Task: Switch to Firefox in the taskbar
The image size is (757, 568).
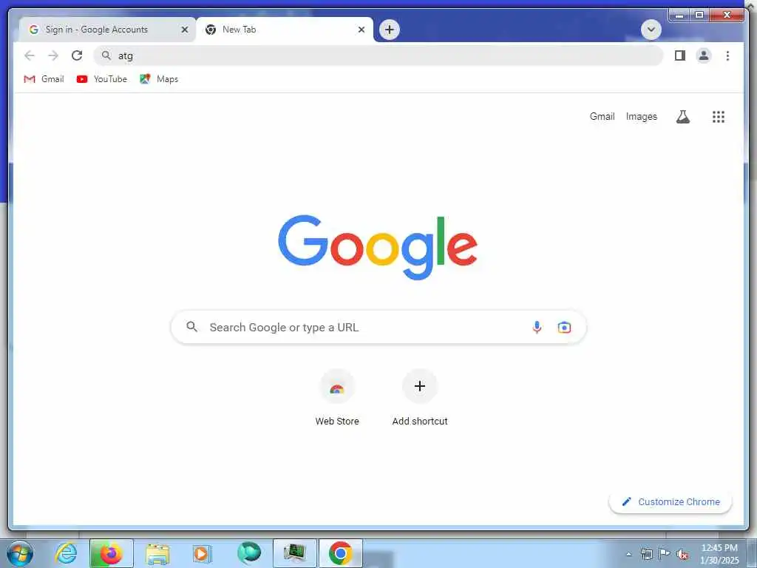Action: point(111,553)
